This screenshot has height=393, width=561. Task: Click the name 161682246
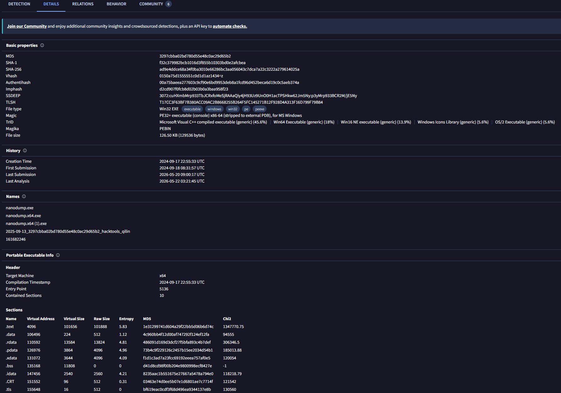pos(16,239)
